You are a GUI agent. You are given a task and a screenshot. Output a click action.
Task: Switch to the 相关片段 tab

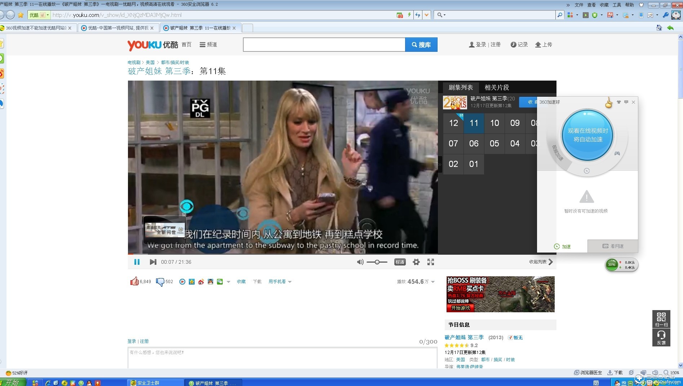point(496,87)
